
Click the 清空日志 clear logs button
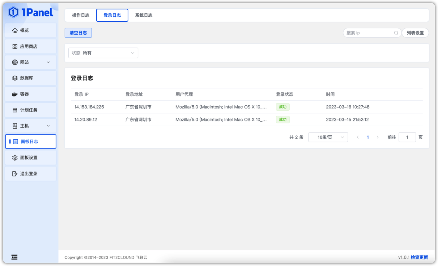78,32
